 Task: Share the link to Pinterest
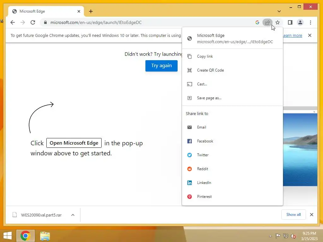(232, 197)
